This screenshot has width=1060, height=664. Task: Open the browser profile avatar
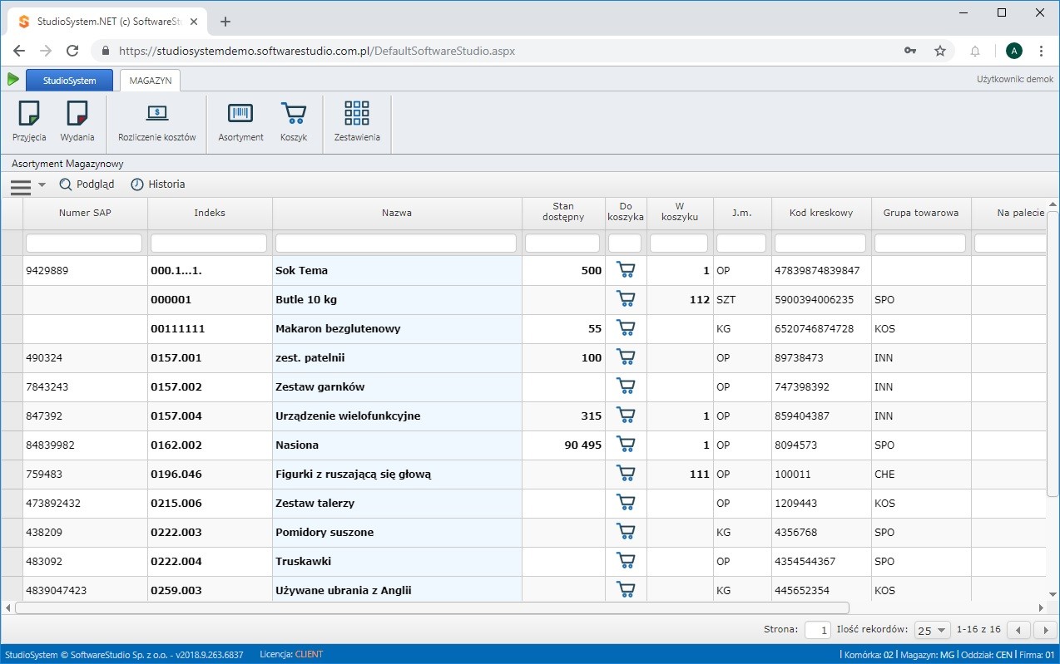1013,51
